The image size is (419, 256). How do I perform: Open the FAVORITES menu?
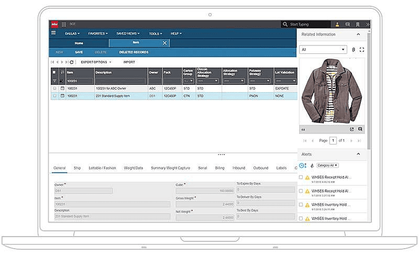click(x=98, y=34)
